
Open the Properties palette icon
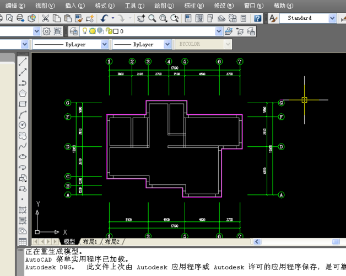188,18
